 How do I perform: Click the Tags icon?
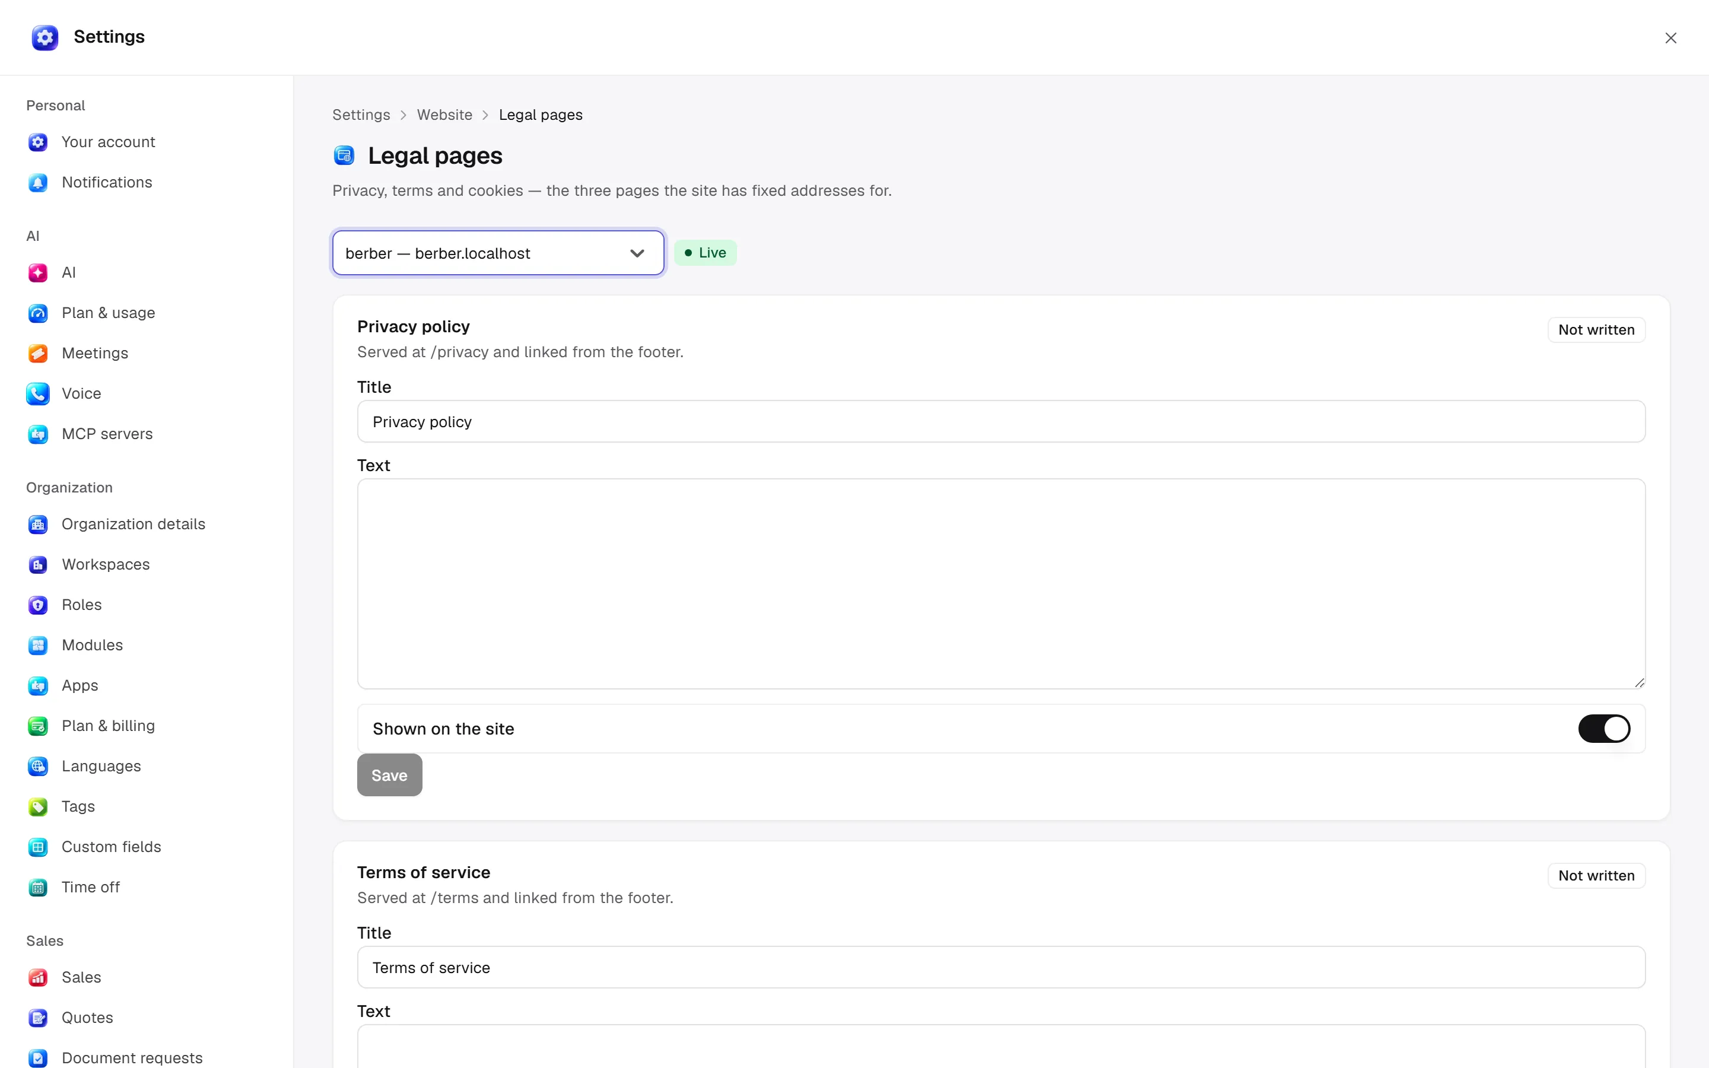pyautogui.click(x=38, y=807)
